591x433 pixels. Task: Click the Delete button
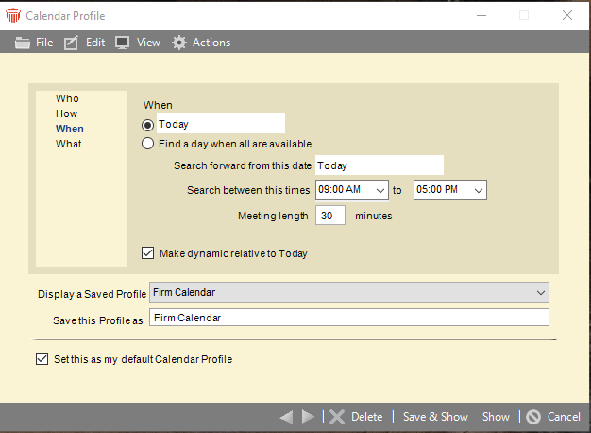[366, 417]
